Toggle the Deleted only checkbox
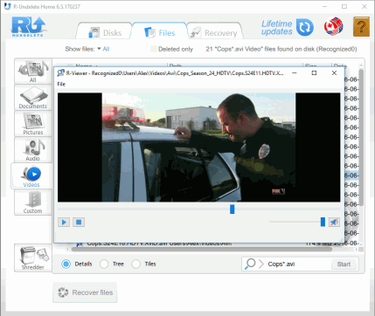 pyautogui.click(x=153, y=49)
